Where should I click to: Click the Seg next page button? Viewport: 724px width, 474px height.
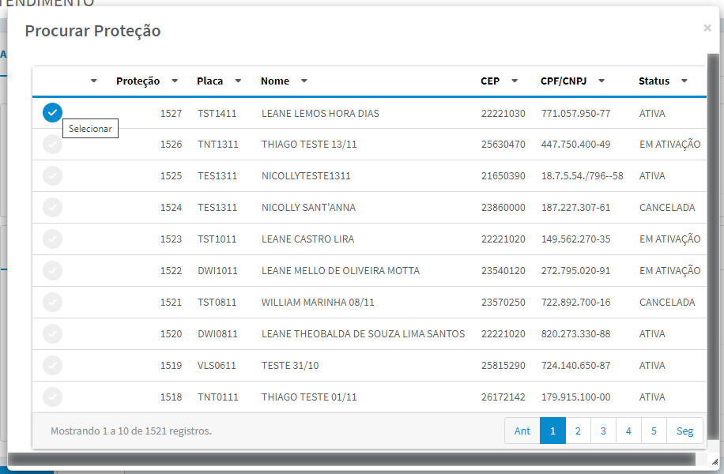(x=684, y=431)
